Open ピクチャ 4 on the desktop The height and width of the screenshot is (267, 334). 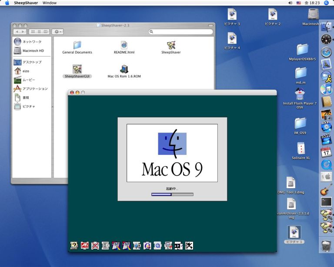(x=232, y=38)
